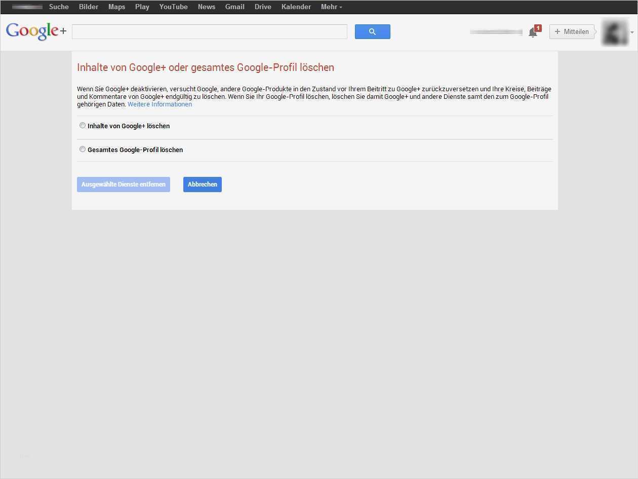Open the Weitere Informationen link
Viewport: 638px width, 479px height.
point(159,104)
